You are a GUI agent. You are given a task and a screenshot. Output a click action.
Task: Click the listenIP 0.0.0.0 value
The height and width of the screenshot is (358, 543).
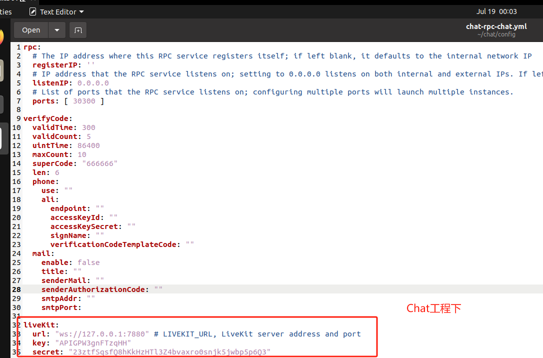[x=92, y=83]
